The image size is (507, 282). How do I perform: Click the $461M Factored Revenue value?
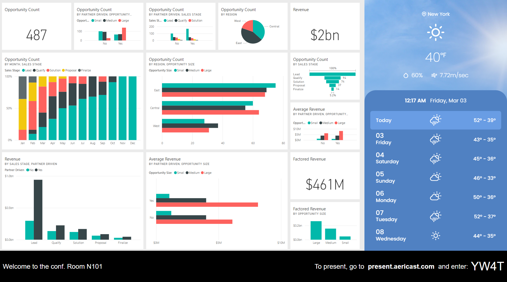(x=325, y=184)
